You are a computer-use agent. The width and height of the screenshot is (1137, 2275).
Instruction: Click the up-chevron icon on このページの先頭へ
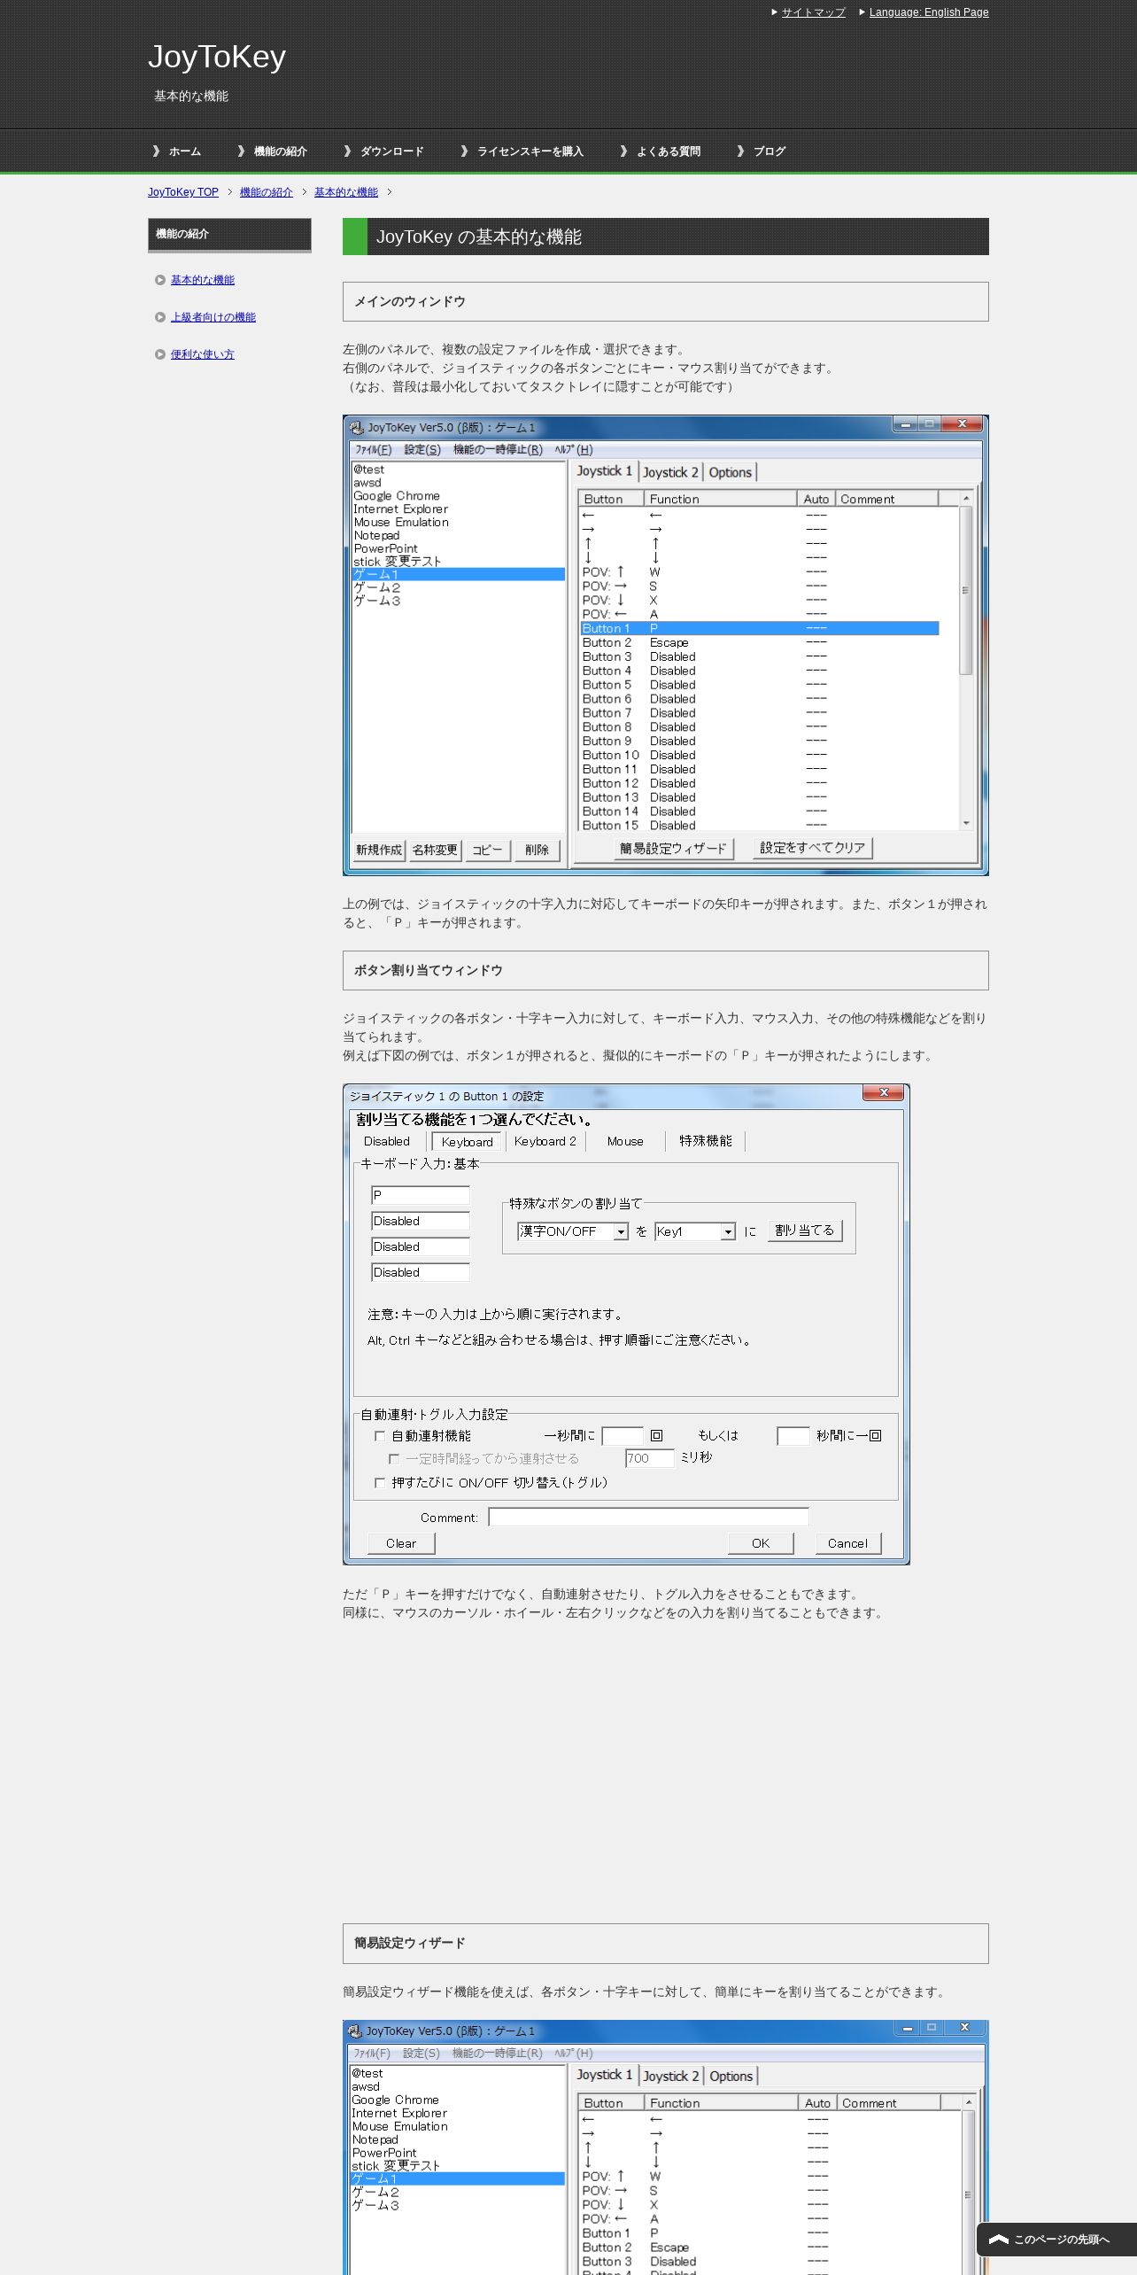[999, 2240]
